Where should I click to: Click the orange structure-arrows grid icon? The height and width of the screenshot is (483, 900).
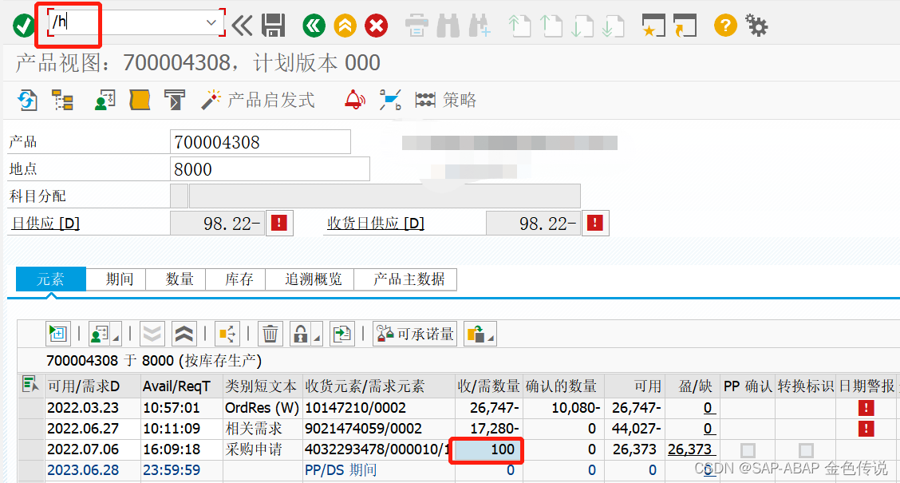[227, 334]
